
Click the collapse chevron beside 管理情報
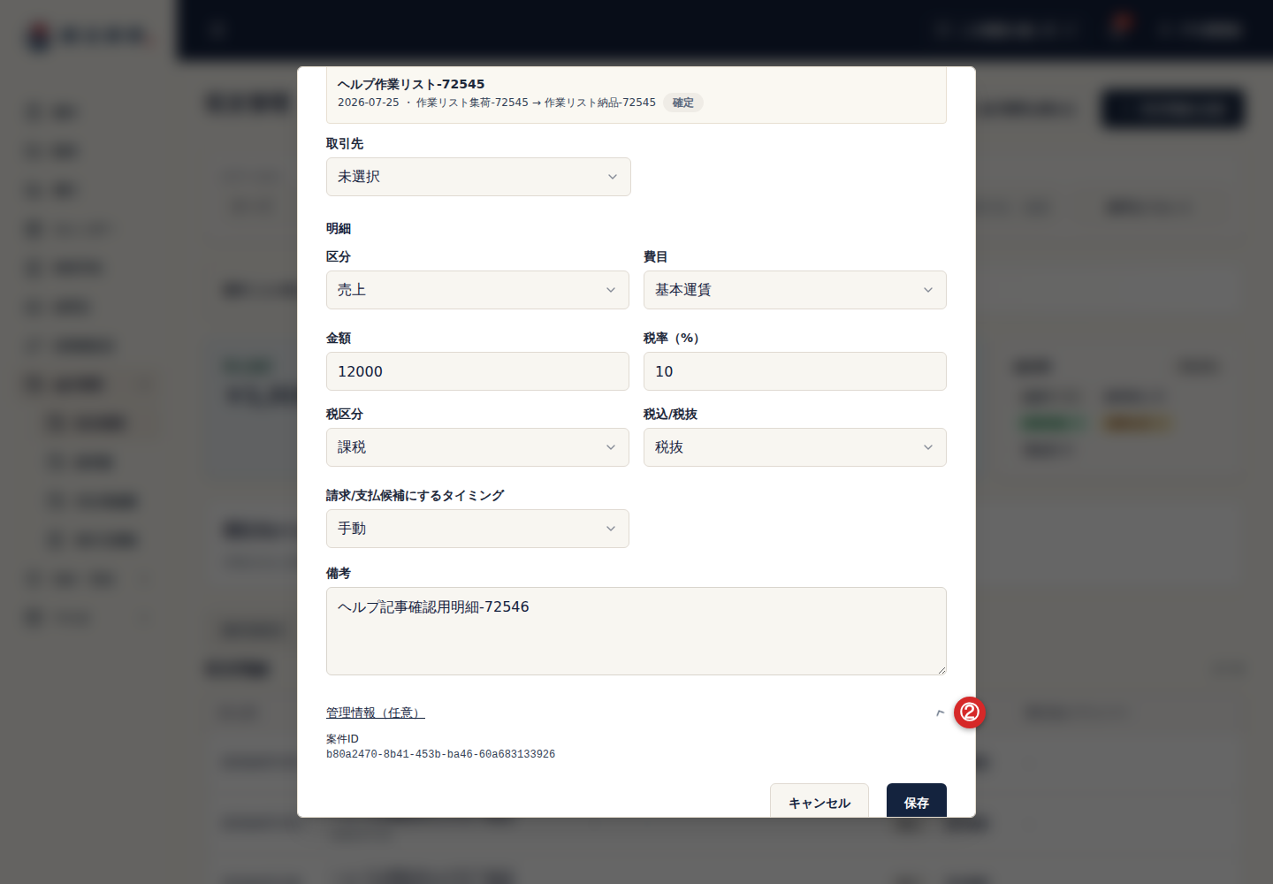[940, 713]
